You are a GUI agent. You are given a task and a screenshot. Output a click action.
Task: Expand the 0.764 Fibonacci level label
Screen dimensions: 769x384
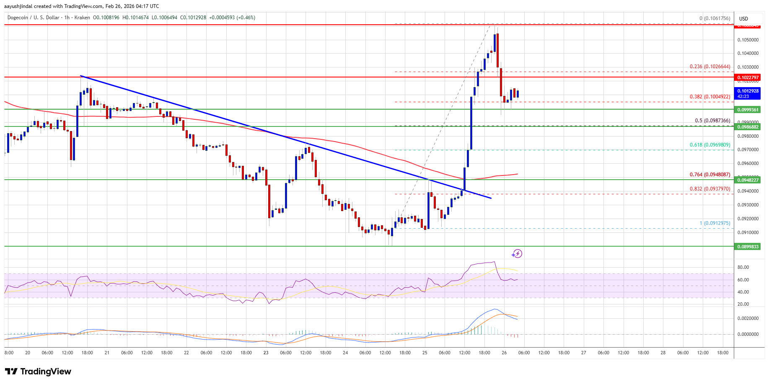(709, 174)
